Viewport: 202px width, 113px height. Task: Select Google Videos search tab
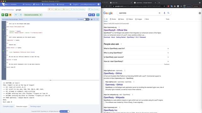coord(129,19)
